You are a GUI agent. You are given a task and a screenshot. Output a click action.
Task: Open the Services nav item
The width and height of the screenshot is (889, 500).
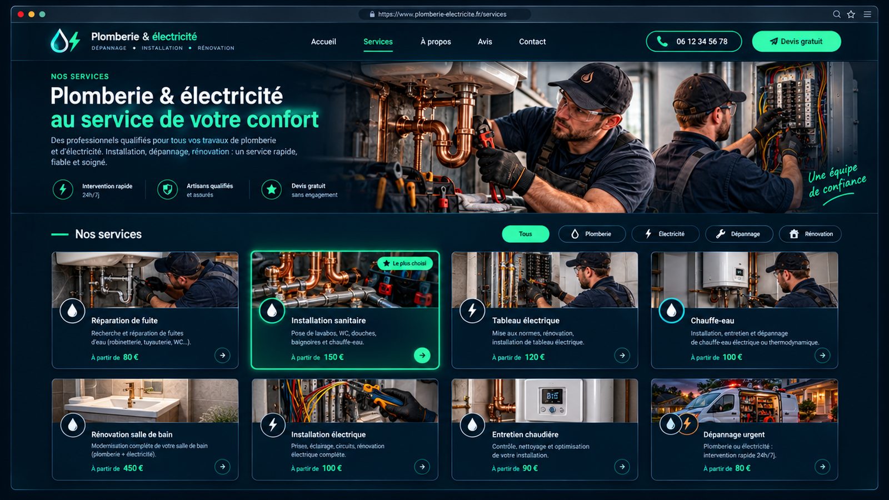(x=378, y=42)
